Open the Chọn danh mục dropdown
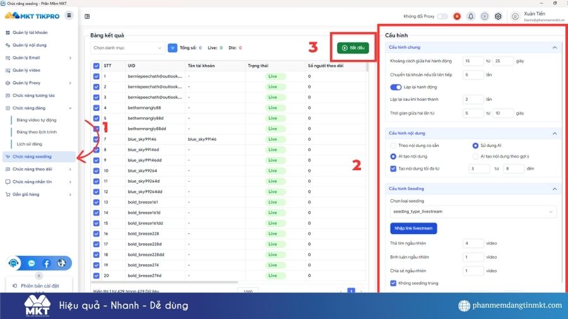The image size is (568, 319). point(127,48)
